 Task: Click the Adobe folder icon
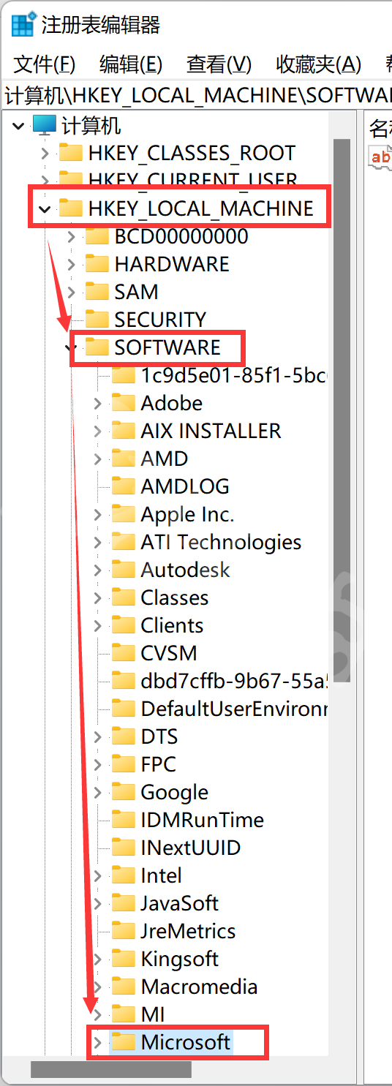tap(124, 402)
